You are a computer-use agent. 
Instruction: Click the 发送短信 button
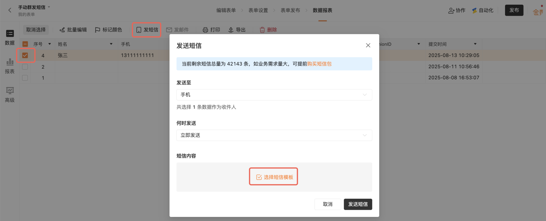[358, 204]
